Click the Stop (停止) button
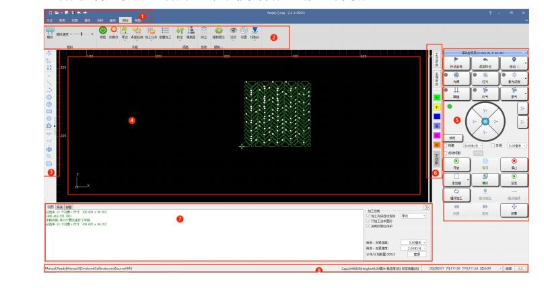Image resolution: width=544 pixels, height=288 pixels. tap(514, 164)
